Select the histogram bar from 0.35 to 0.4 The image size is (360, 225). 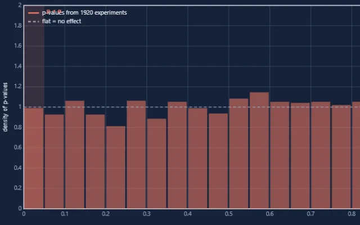177,155
